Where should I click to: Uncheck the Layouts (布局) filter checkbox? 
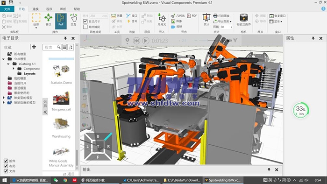[6, 166]
